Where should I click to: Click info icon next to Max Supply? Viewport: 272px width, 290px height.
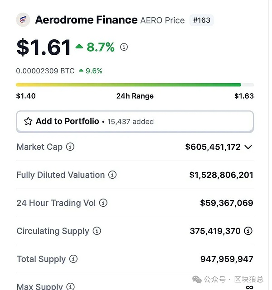[x=70, y=286]
